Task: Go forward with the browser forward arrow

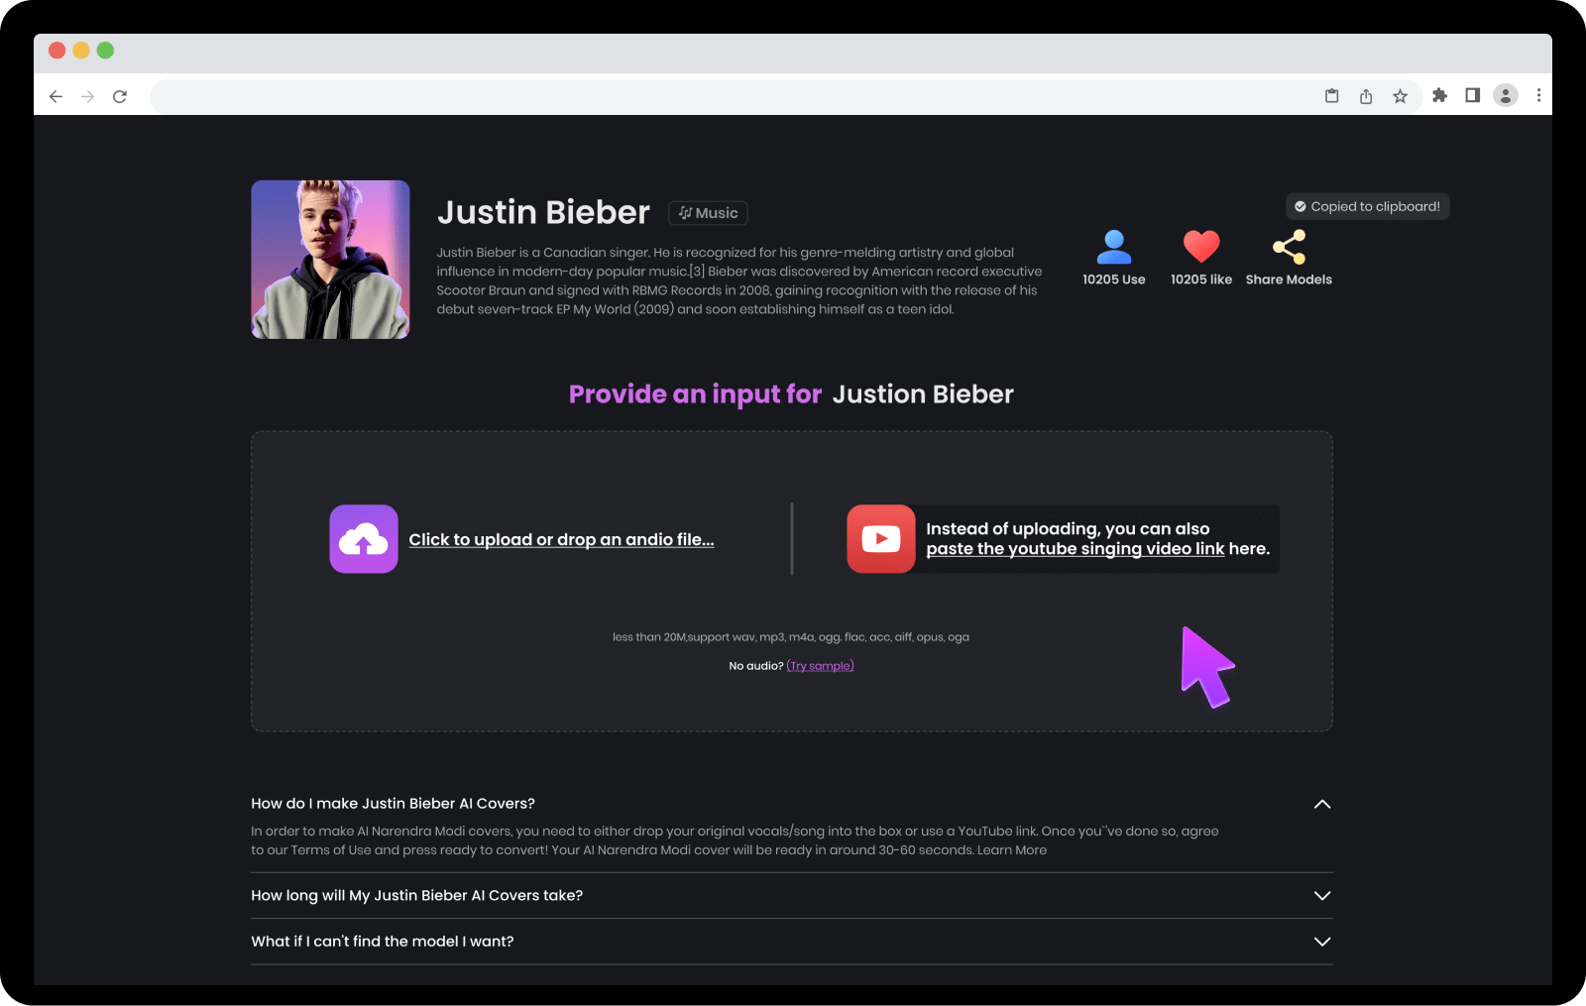Action: [x=88, y=96]
